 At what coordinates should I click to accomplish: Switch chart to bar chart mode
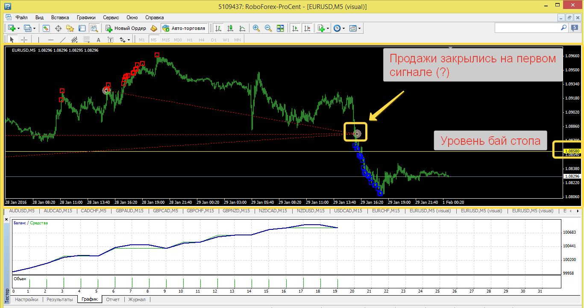pos(218,28)
